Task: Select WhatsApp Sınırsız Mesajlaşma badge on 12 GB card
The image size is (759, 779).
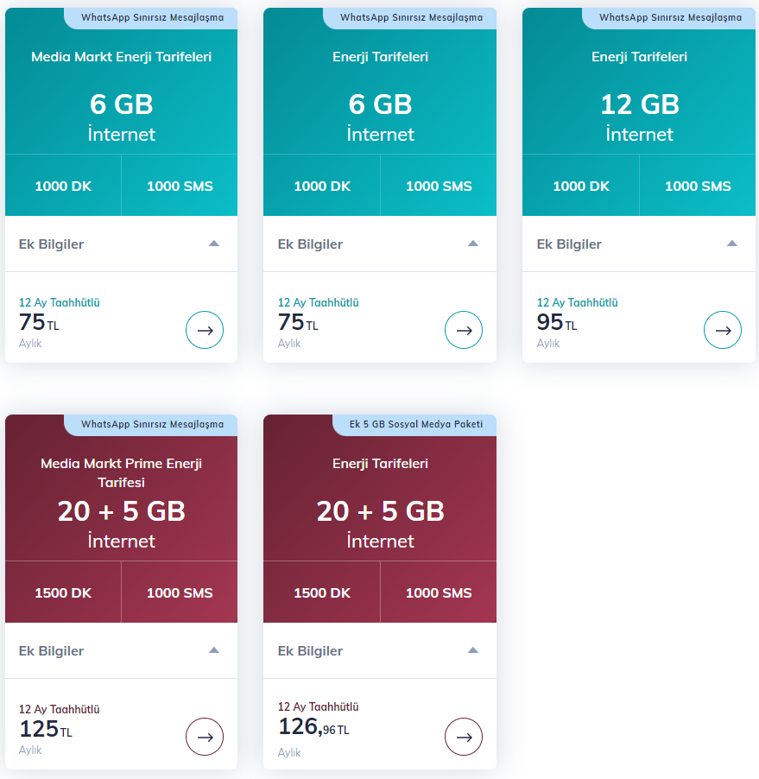Action: click(x=669, y=18)
